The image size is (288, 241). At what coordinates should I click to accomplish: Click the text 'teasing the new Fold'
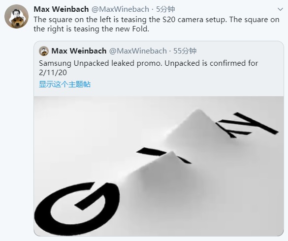pyautogui.click(x=111, y=29)
